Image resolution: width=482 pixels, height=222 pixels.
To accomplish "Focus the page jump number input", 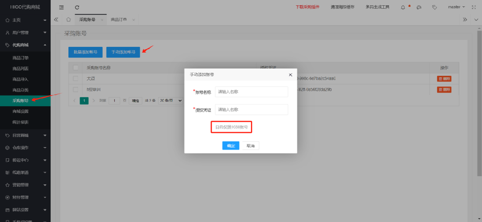I will [114, 101].
